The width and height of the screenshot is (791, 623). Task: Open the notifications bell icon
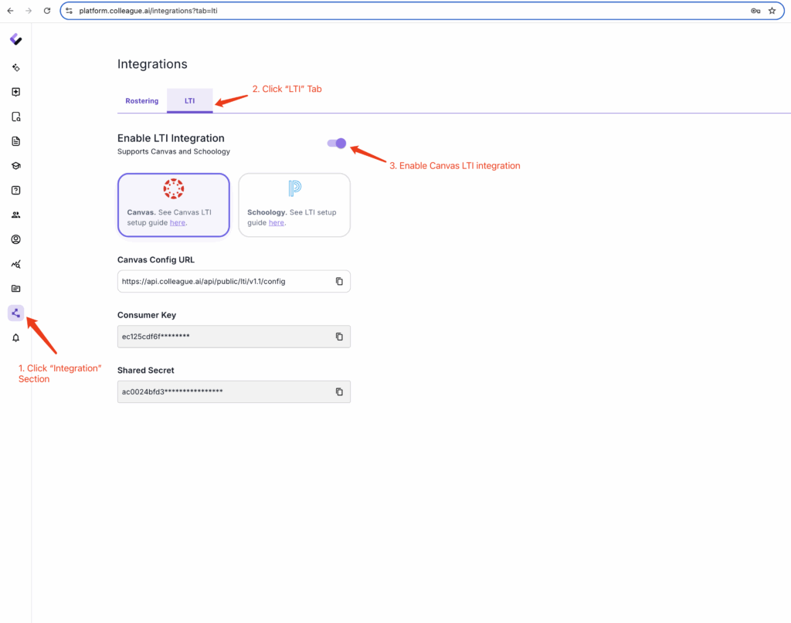15,338
